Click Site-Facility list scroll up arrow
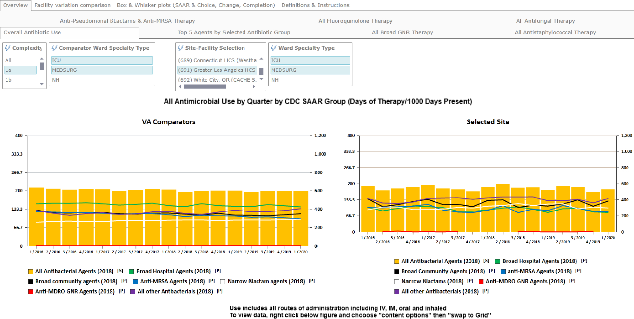The image size is (634, 319). click(261, 59)
